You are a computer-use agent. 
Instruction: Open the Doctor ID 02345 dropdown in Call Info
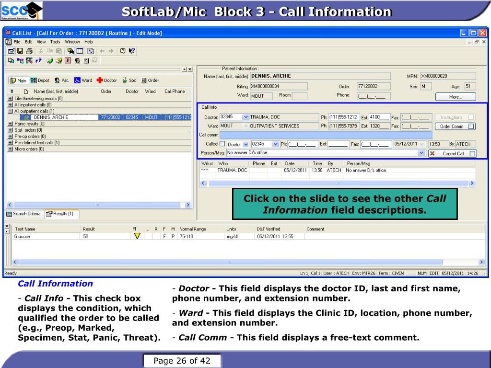(245, 117)
